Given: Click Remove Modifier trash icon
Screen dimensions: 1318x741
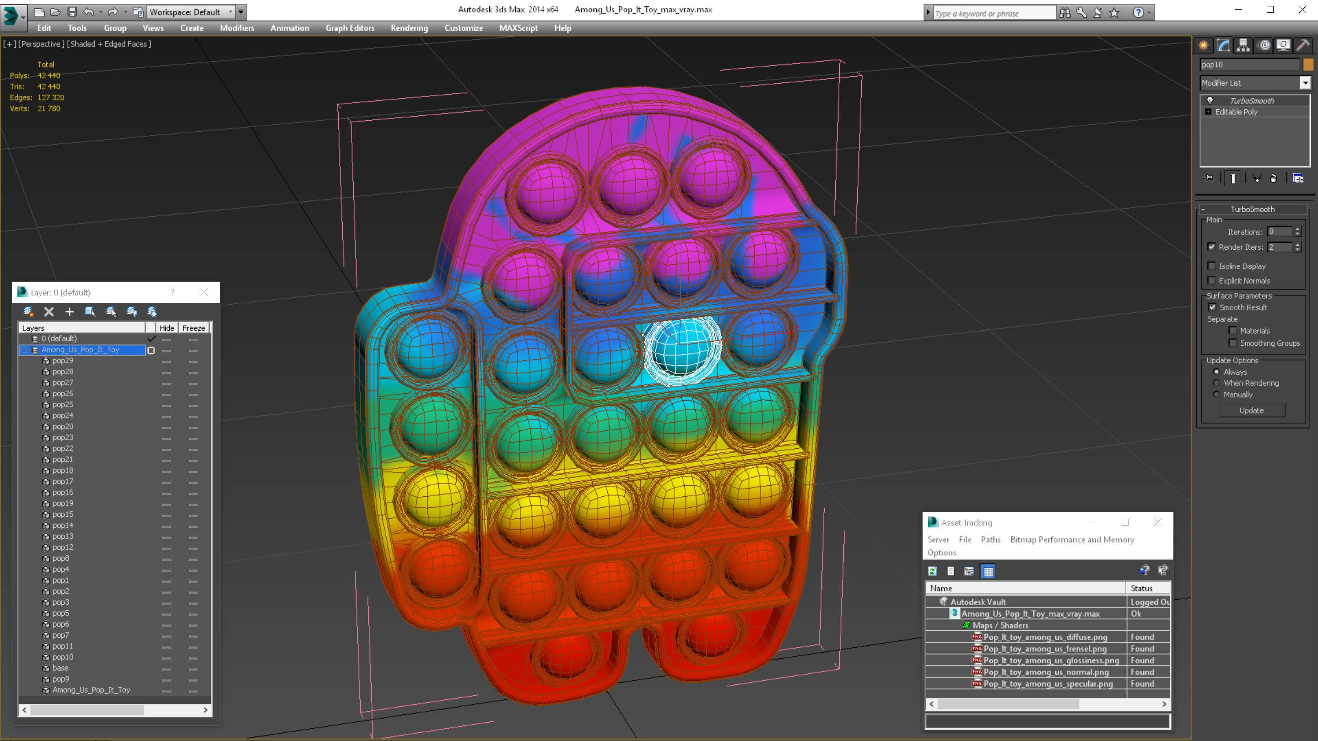Looking at the screenshot, I should click(1274, 178).
